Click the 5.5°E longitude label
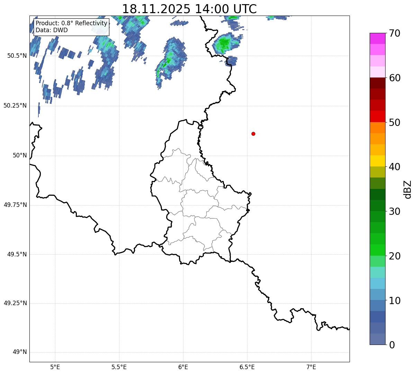The width and height of the screenshot is (416, 374). pos(119,367)
